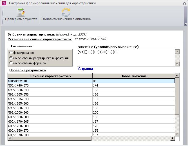Click table vertical scrollbar up arrow
The image size is (188, 146).
(177, 76)
